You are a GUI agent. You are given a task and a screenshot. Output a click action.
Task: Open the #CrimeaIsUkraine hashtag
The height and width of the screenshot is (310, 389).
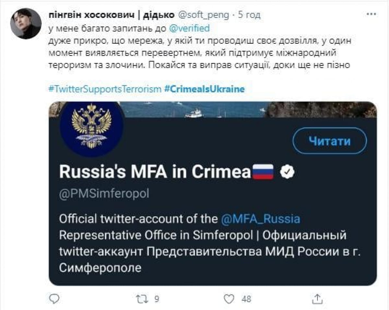(204, 89)
